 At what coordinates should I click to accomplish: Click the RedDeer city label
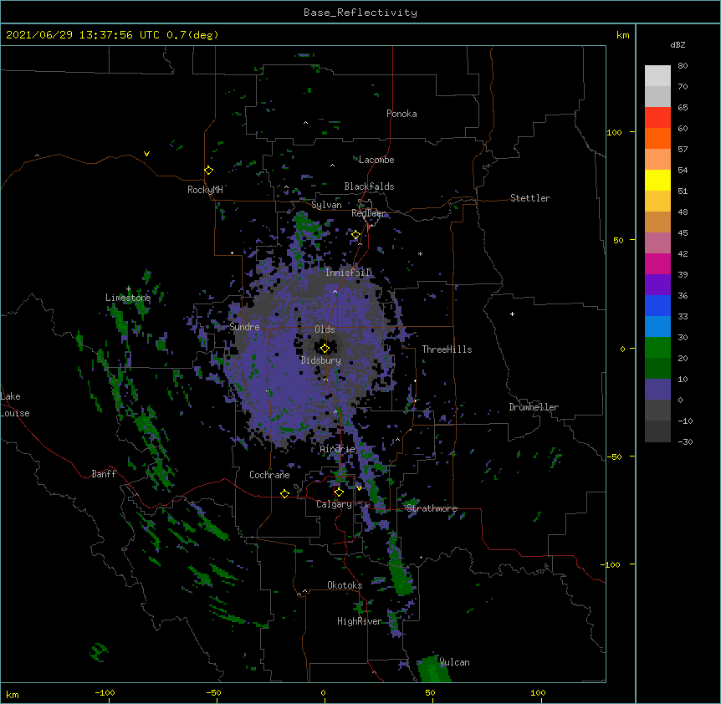coord(369,213)
